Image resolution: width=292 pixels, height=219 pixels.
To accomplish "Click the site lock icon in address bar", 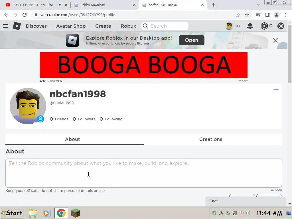I will click(36, 15).
